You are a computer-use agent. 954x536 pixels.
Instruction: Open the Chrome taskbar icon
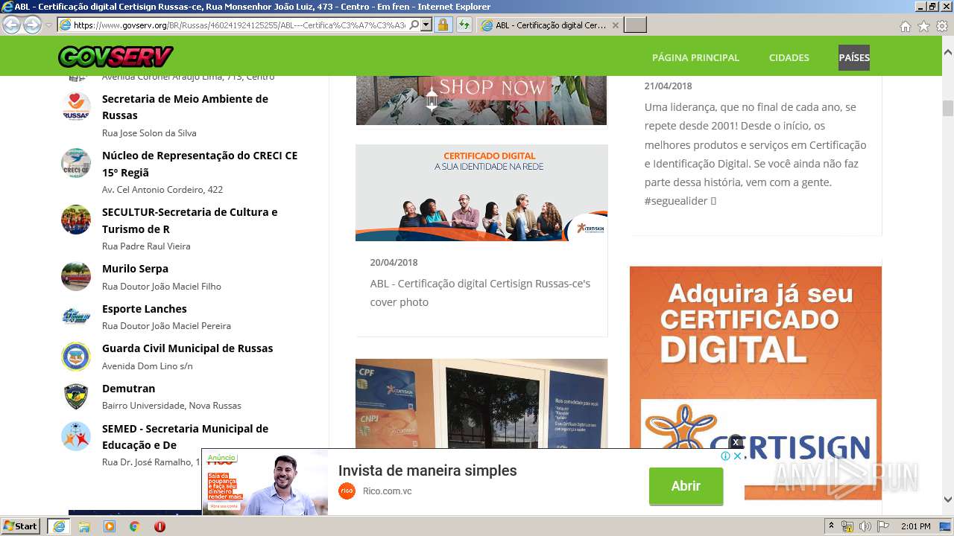pos(135,526)
